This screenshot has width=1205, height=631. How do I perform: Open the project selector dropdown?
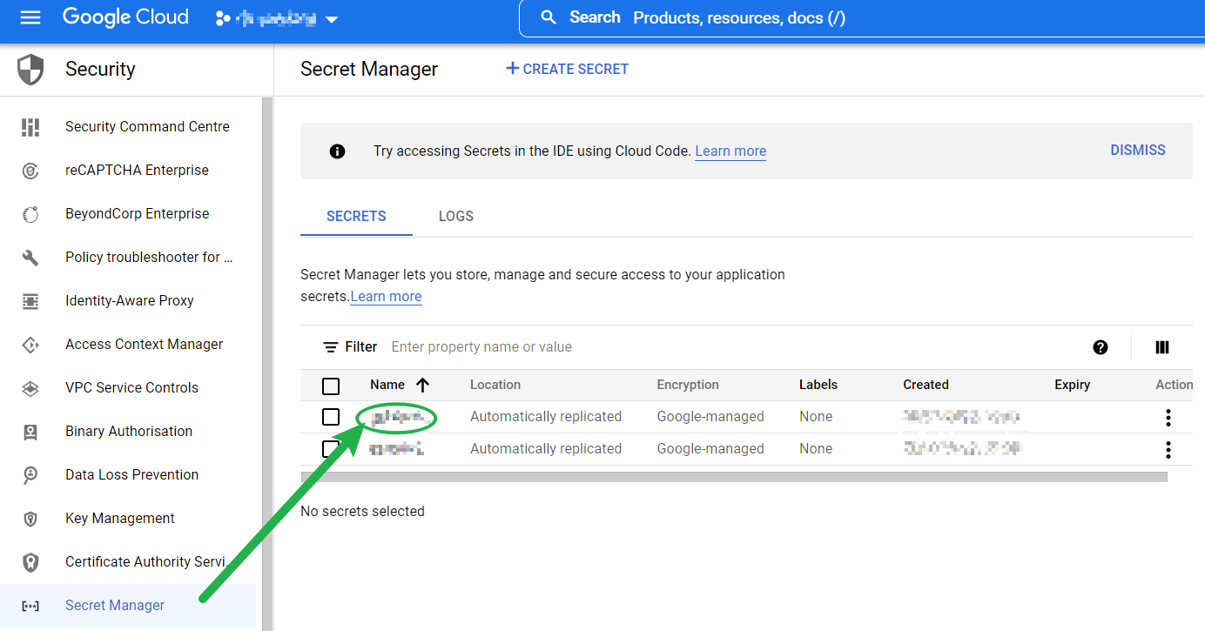tap(277, 18)
